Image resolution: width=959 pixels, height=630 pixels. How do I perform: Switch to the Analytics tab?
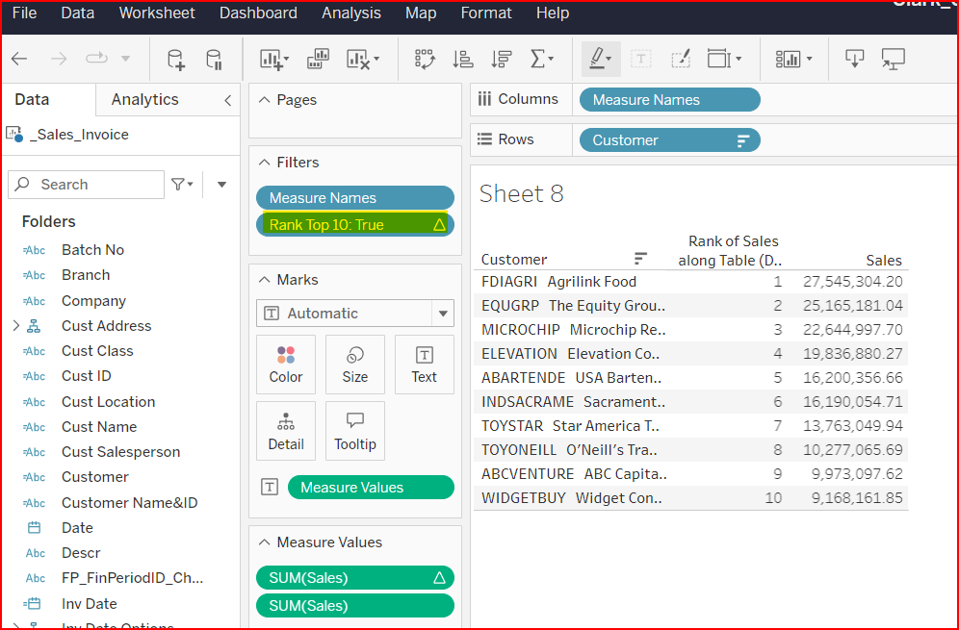click(x=144, y=100)
